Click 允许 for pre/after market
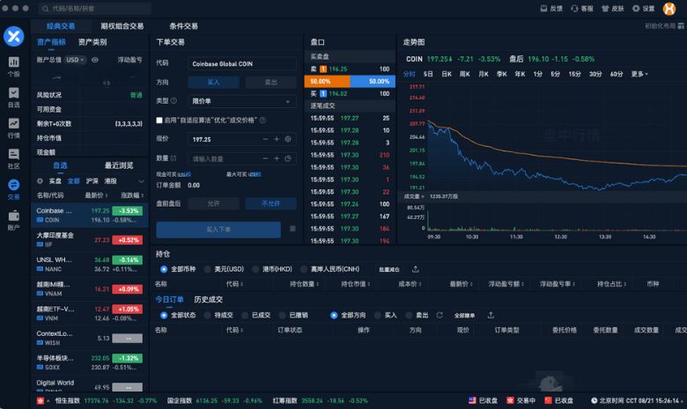This screenshot has width=687, height=409. [x=214, y=203]
